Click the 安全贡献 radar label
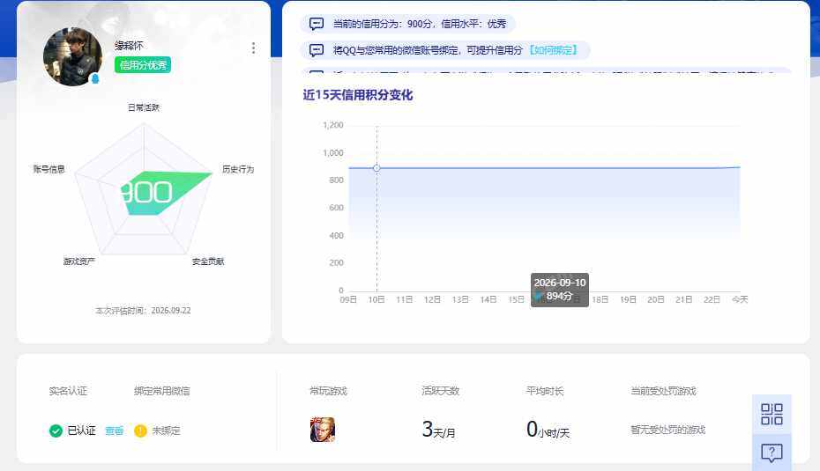Screen dimensions: 820x471 pyautogui.click(x=207, y=261)
